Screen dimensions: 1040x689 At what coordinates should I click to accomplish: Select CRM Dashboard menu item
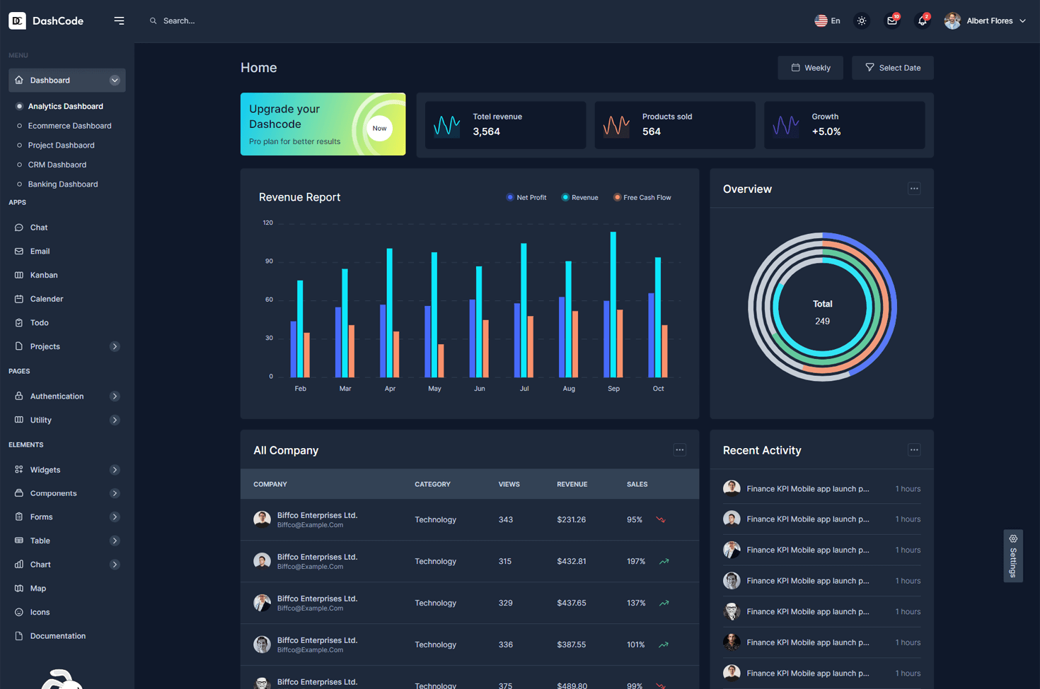(57, 165)
